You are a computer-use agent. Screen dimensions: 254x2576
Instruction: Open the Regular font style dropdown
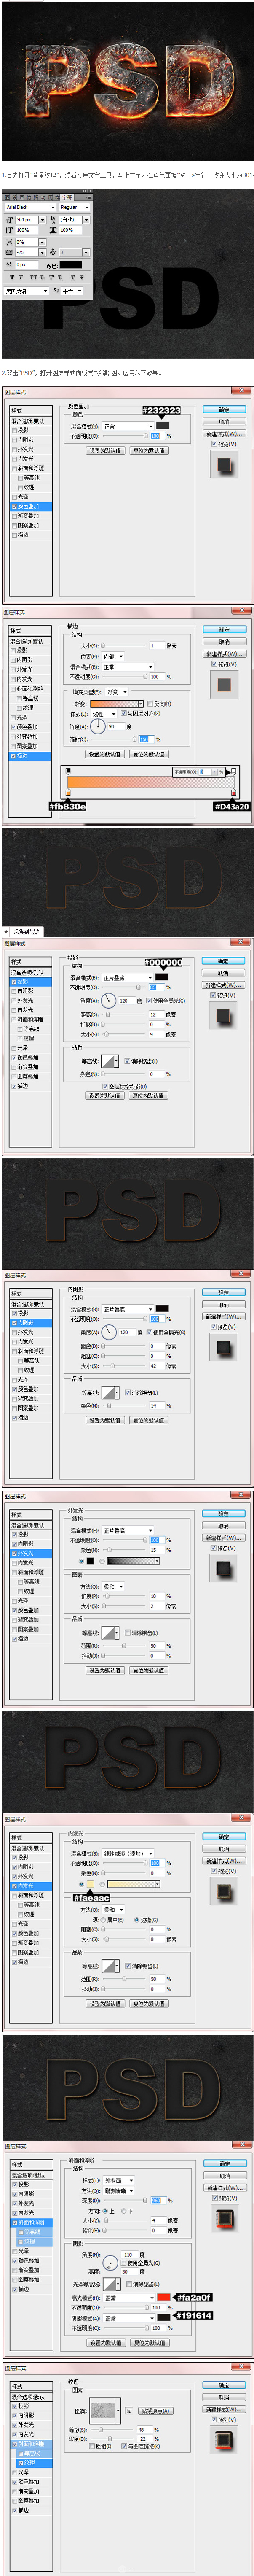point(74,207)
